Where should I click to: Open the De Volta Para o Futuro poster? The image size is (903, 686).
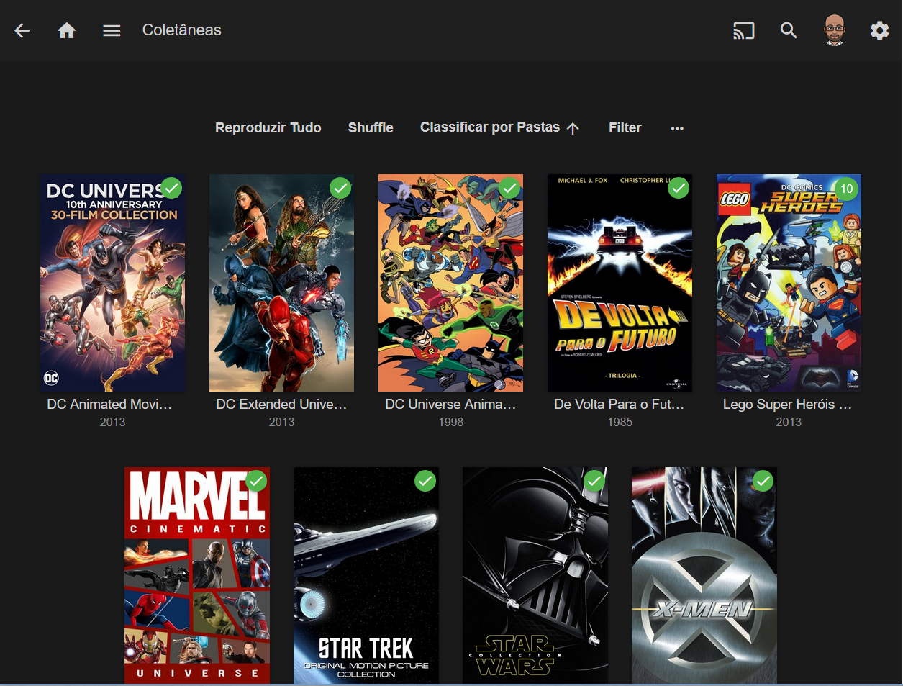click(620, 283)
